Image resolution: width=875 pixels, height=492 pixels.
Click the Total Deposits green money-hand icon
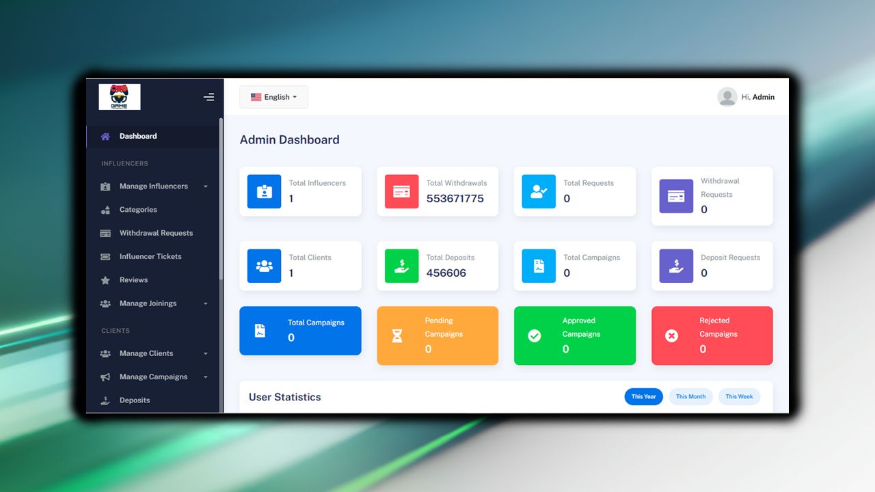[x=402, y=266]
